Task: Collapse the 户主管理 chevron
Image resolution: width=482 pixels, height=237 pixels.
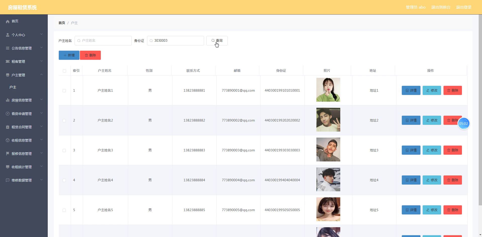Action: [41, 75]
